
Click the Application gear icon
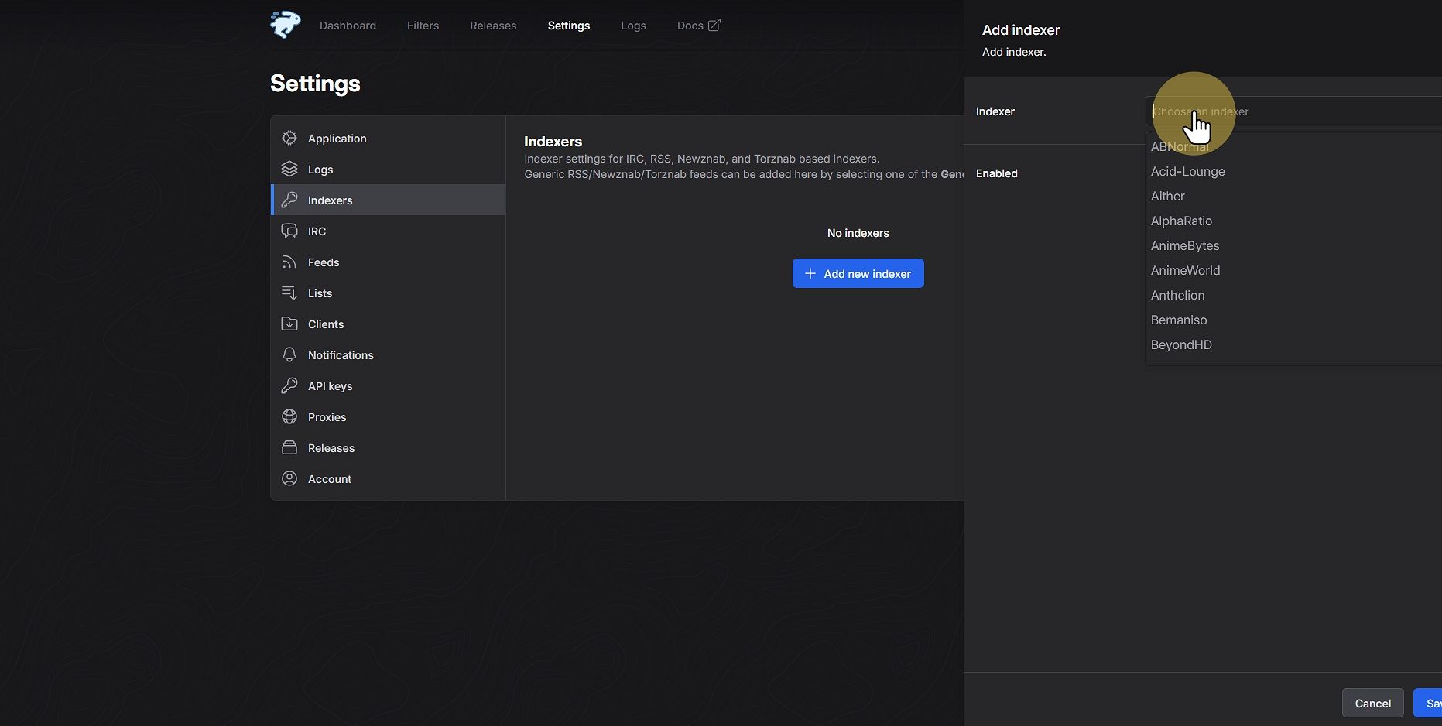289,138
